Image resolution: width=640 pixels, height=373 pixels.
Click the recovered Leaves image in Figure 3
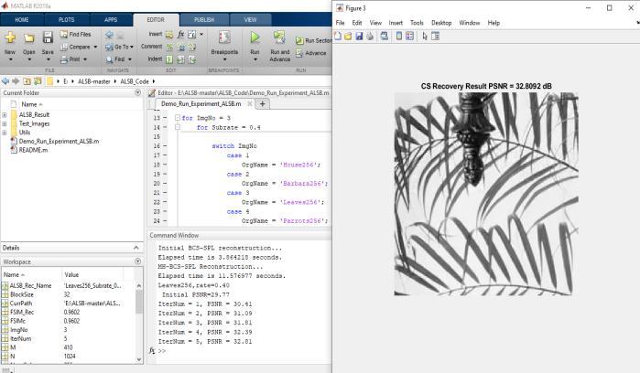[x=486, y=194]
